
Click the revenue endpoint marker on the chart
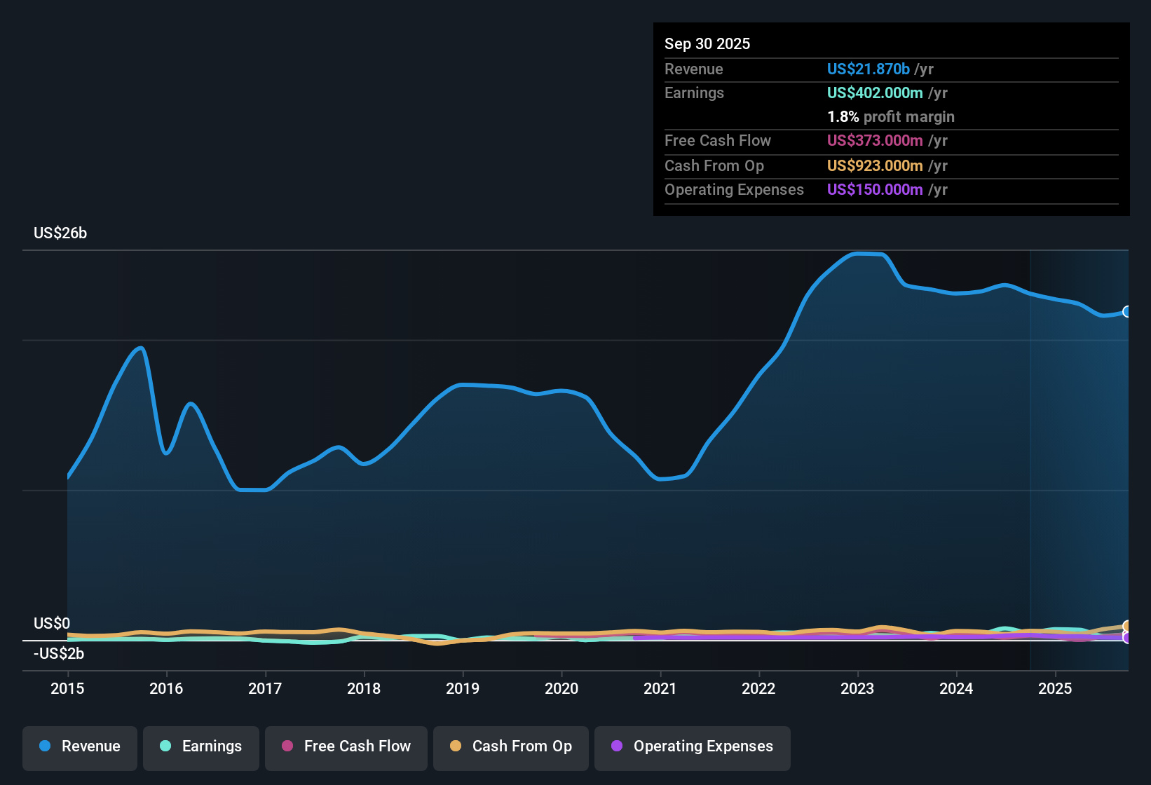[x=1127, y=311]
